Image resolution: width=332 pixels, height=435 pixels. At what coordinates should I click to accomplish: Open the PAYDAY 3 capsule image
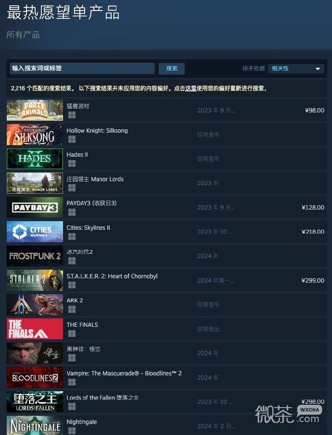pos(35,207)
